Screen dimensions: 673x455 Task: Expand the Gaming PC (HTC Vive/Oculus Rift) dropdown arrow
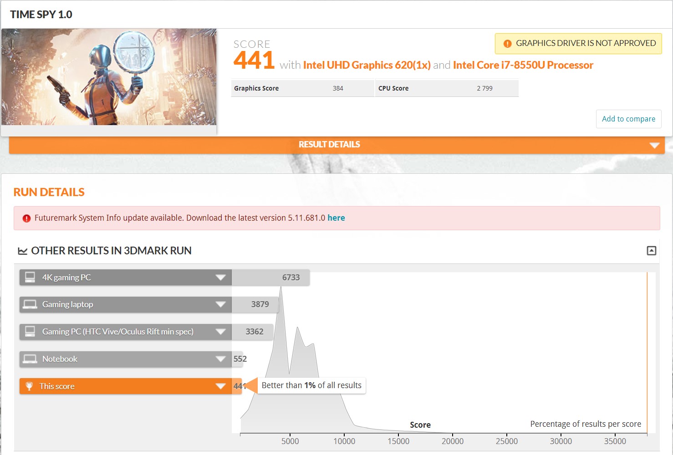click(220, 332)
